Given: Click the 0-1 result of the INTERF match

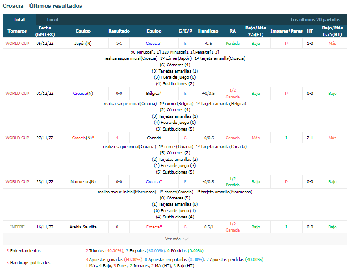Looking at the screenshot, I should pos(119,227).
